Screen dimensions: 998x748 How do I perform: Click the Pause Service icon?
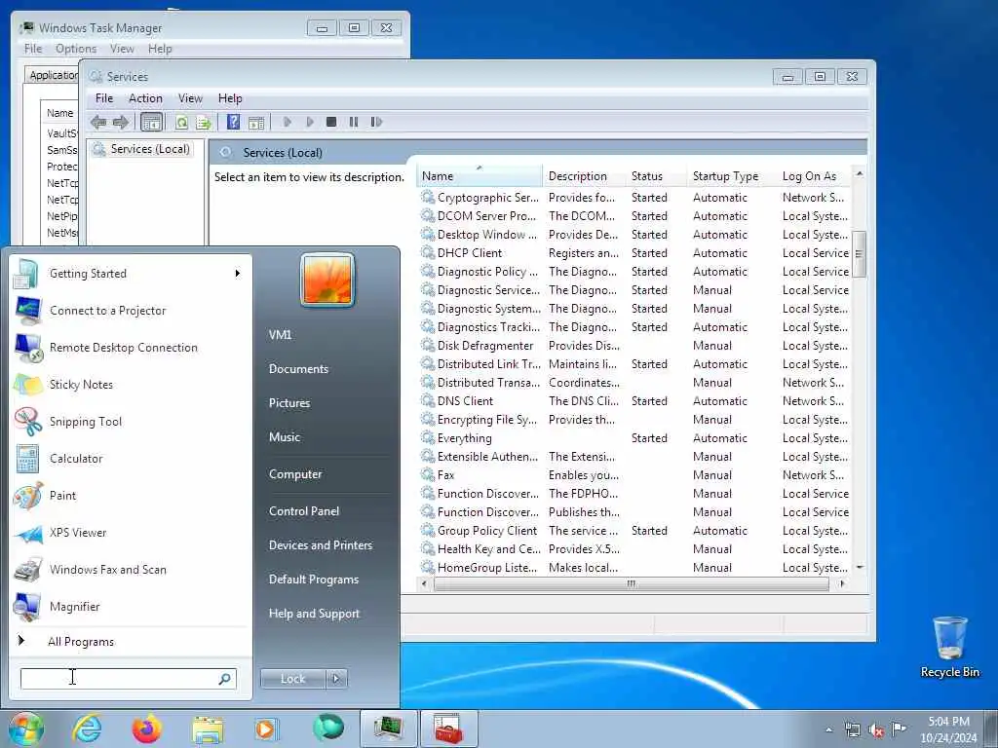(x=354, y=122)
